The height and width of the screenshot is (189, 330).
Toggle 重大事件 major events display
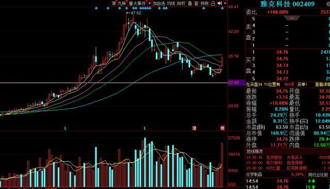[137, 4]
